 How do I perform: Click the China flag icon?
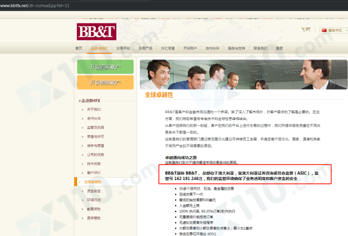(324, 30)
